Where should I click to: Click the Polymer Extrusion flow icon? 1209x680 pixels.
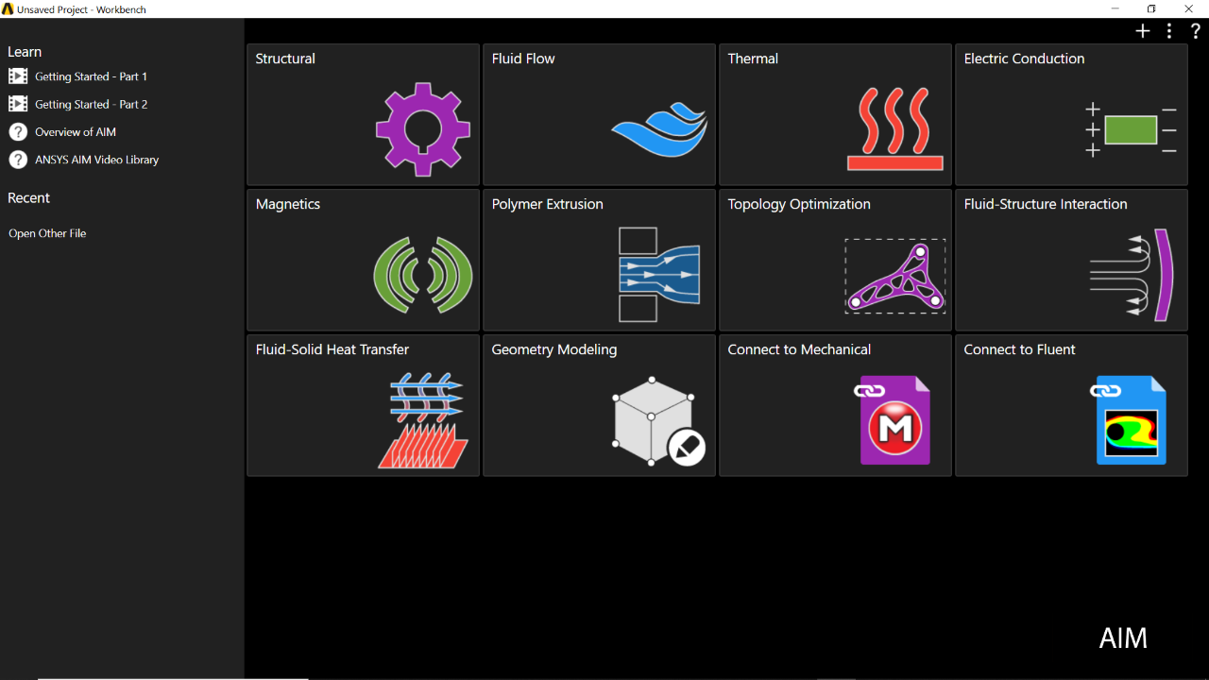[659, 274]
